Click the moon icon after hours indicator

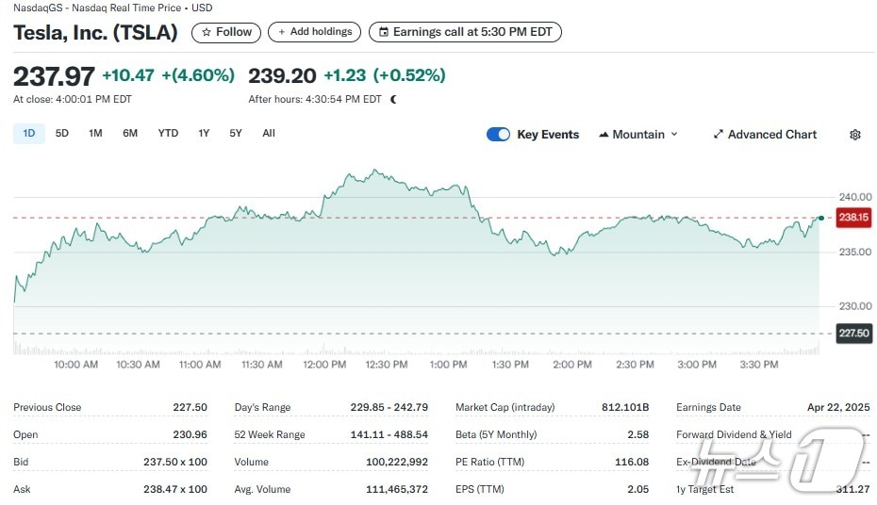(x=393, y=99)
